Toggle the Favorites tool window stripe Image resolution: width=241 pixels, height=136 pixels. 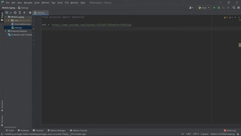2,121
